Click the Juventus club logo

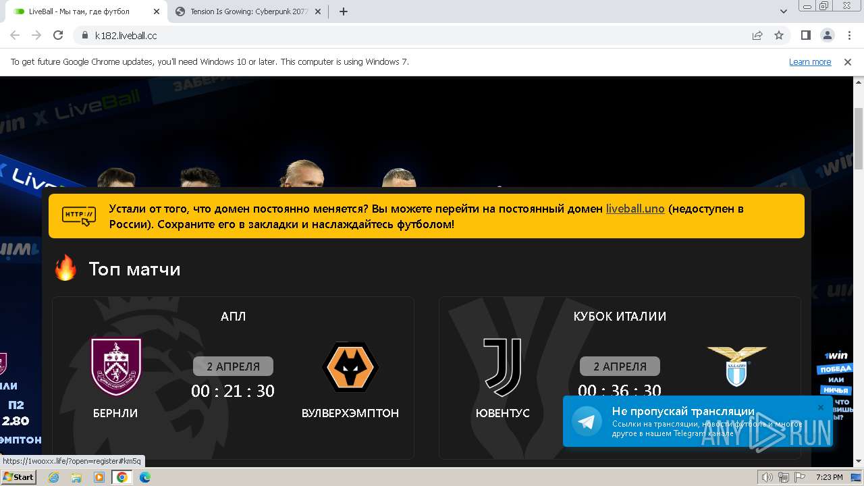pyautogui.click(x=502, y=367)
